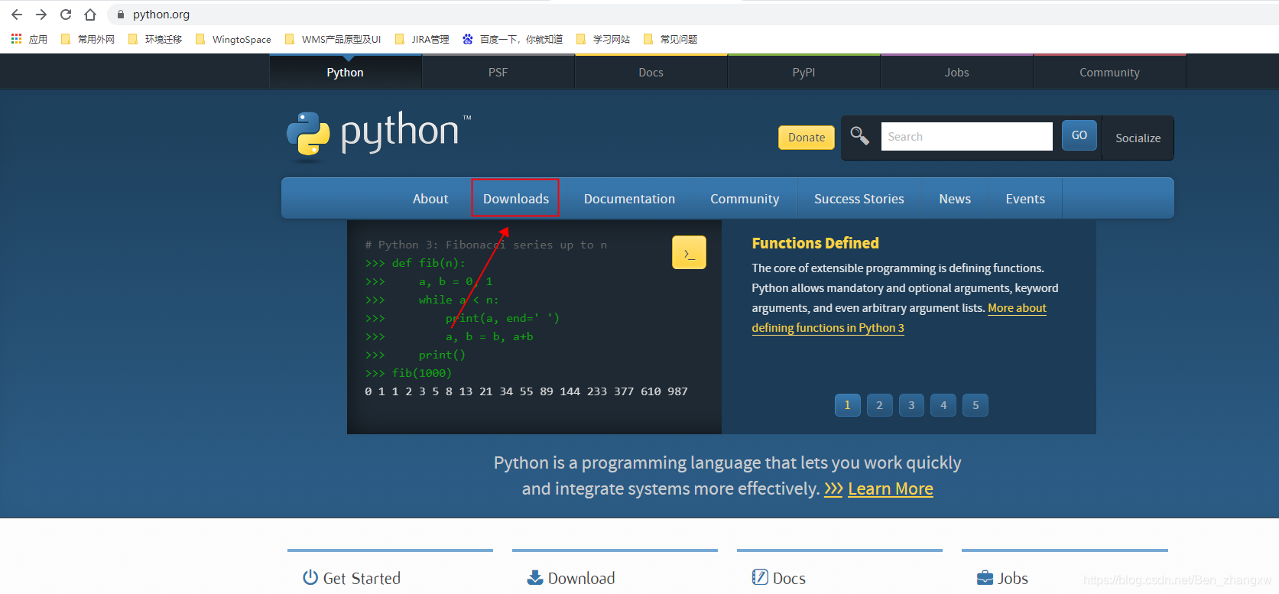Click the Get Started heading text
Screen dimensions: 1279x594
click(x=362, y=578)
